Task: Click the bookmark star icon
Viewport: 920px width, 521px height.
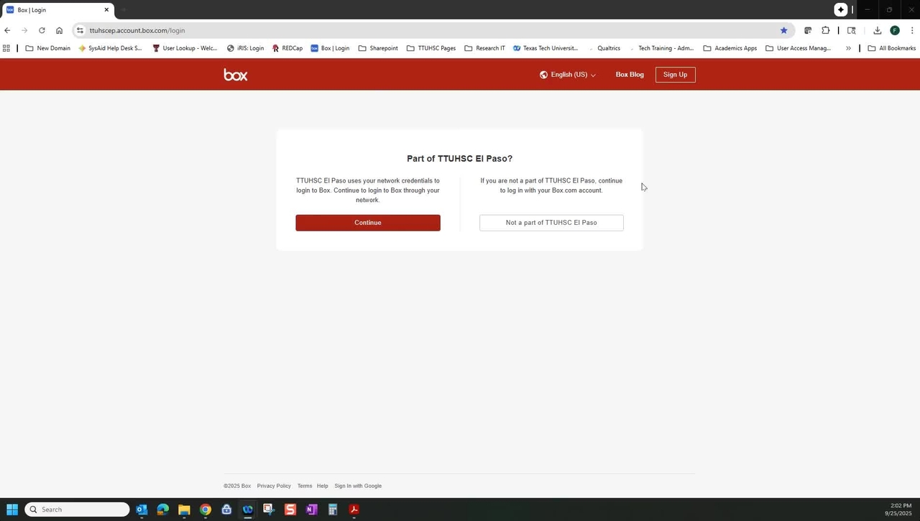Action: [783, 30]
